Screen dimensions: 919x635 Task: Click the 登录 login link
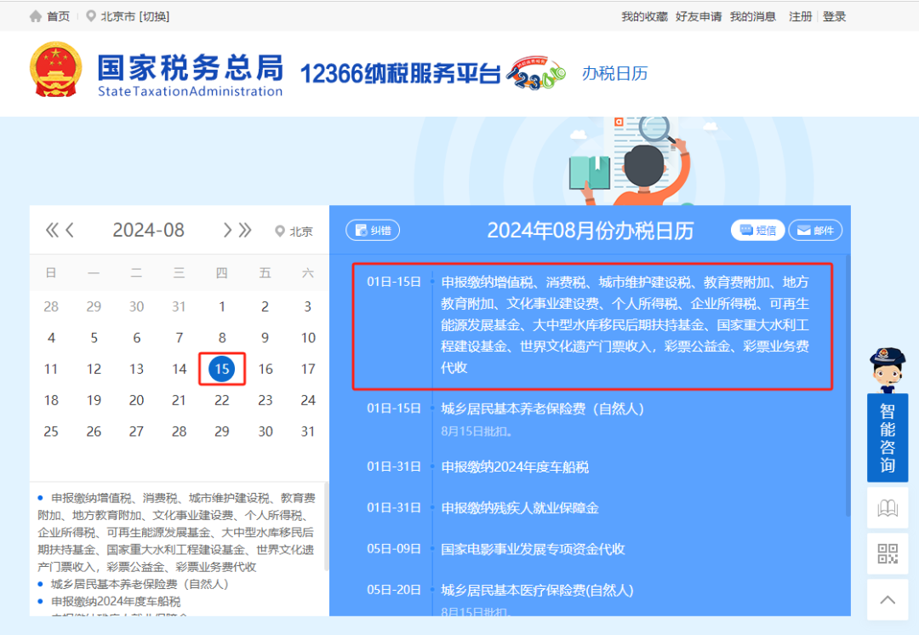834,16
